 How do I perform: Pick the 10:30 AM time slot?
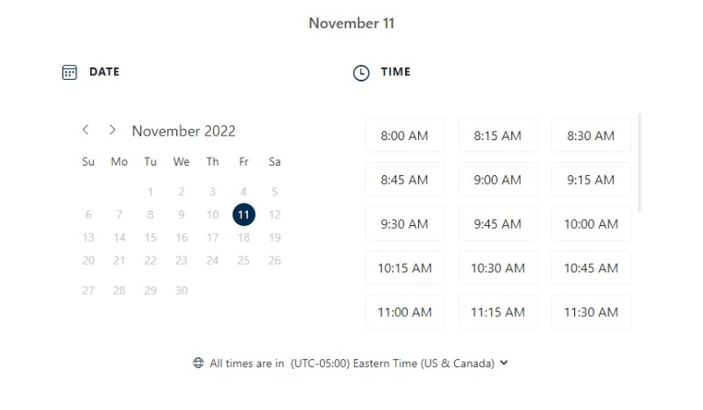498,268
